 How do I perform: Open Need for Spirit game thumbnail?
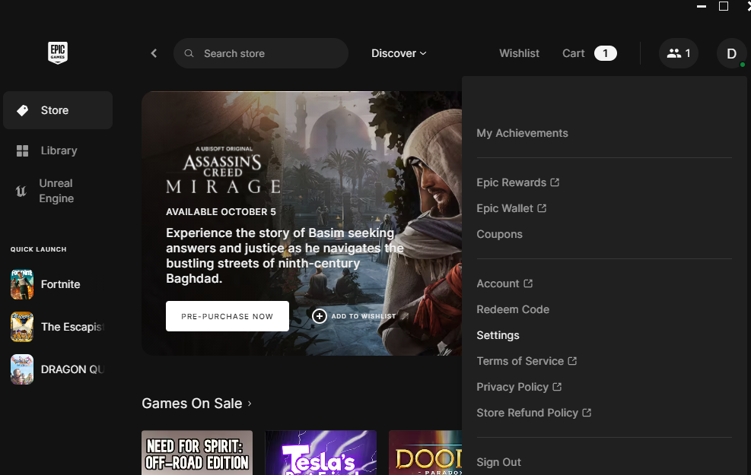coord(197,453)
